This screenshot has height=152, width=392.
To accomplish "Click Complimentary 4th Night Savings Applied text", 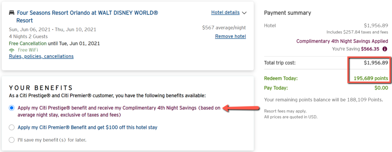I will (x=342, y=41).
